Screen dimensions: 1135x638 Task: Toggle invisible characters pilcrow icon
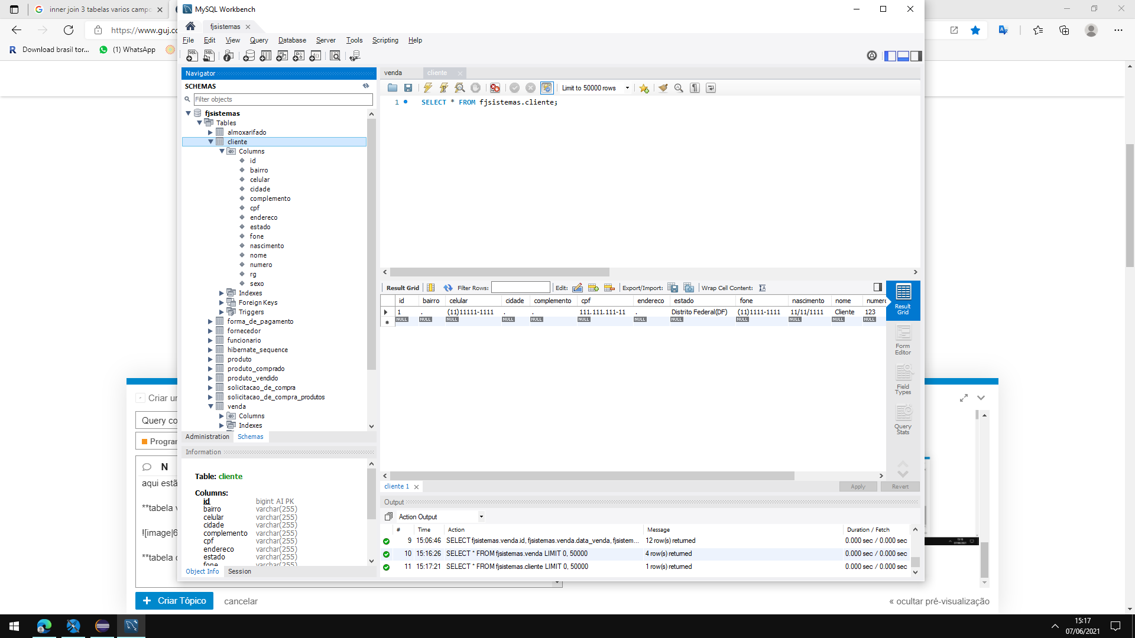tap(695, 88)
